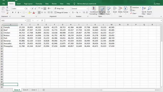Click the Decrease Decimal icon
Image resolution: width=163 pixels, height=92 pixels.
[x=87, y=13]
